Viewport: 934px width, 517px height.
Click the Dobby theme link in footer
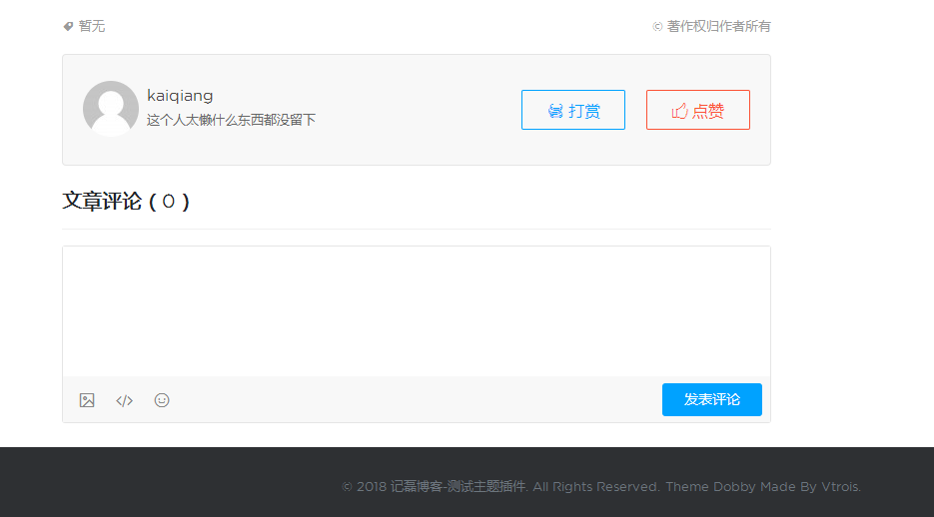click(x=734, y=487)
